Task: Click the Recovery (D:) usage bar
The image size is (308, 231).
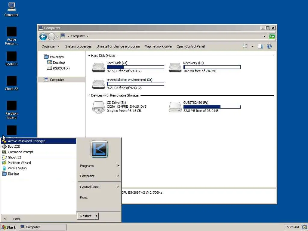Action: click(x=212, y=67)
